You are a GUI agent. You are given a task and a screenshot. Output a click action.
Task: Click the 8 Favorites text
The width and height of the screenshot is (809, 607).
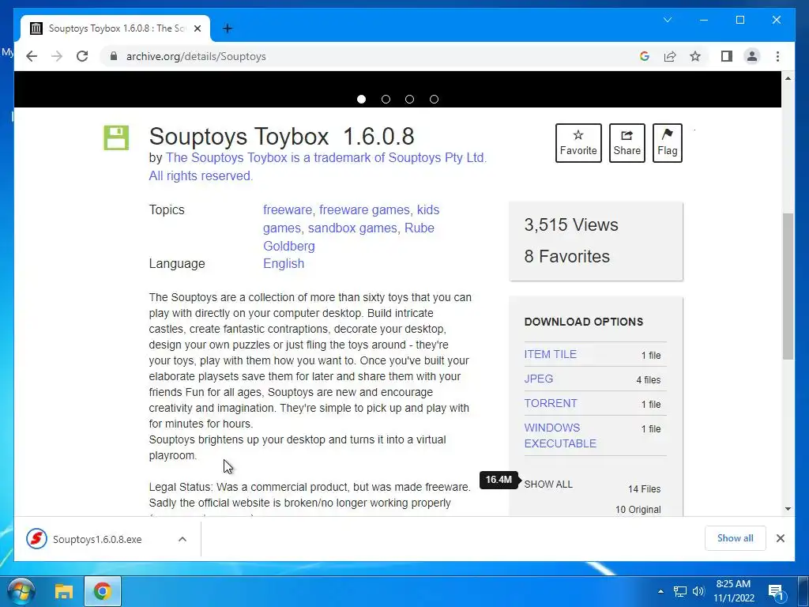(566, 256)
